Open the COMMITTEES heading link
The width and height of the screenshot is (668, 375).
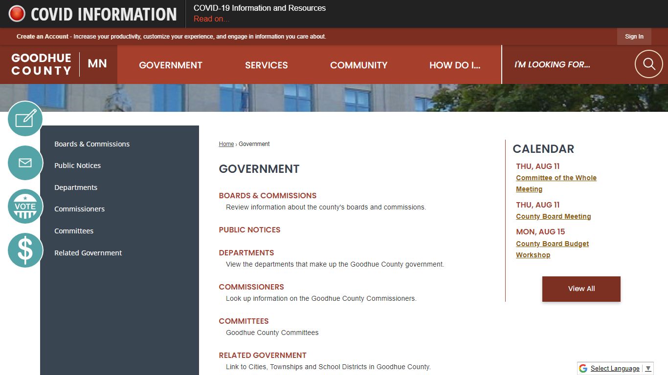pos(244,321)
